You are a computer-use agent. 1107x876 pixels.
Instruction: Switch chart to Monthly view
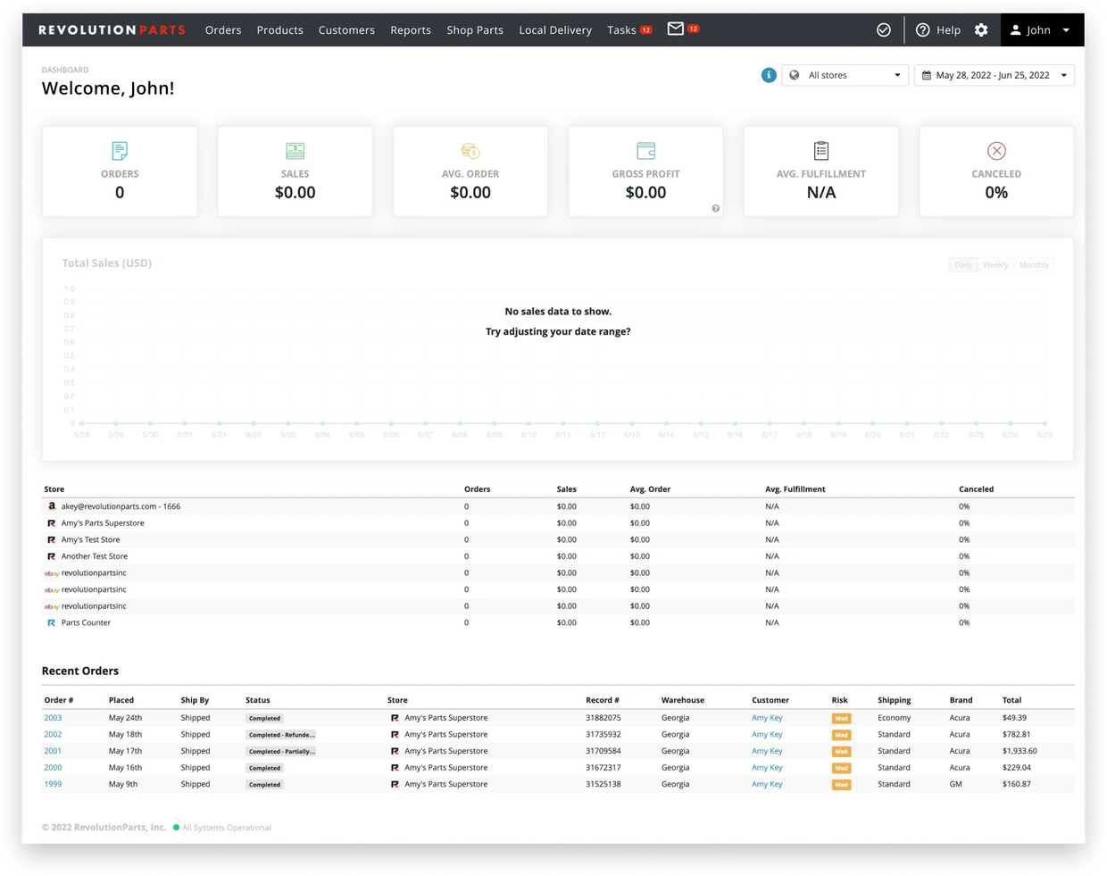[x=1034, y=265]
